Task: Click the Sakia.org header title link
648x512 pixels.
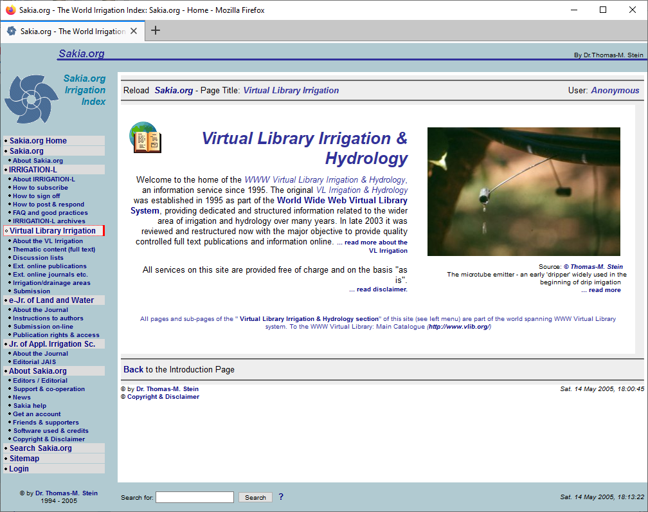Action: [x=82, y=53]
